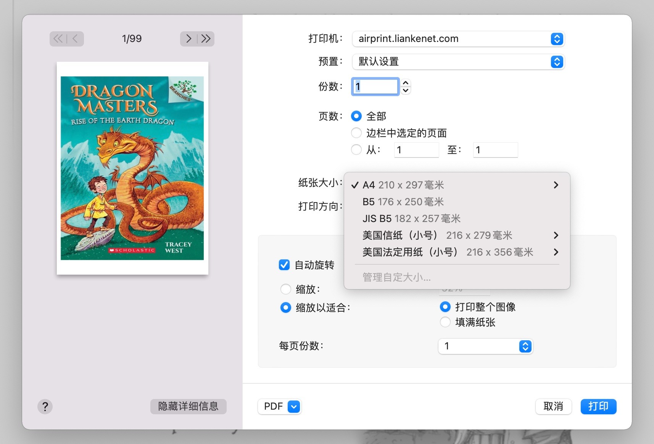Image resolution: width=654 pixels, height=444 pixels.
Task: Expand the A4 paper size submenu arrow
Action: 556,185
